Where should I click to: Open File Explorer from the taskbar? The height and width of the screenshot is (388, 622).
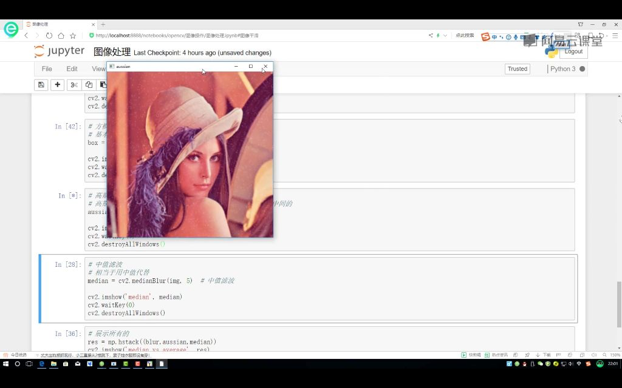tap(53, 364)
